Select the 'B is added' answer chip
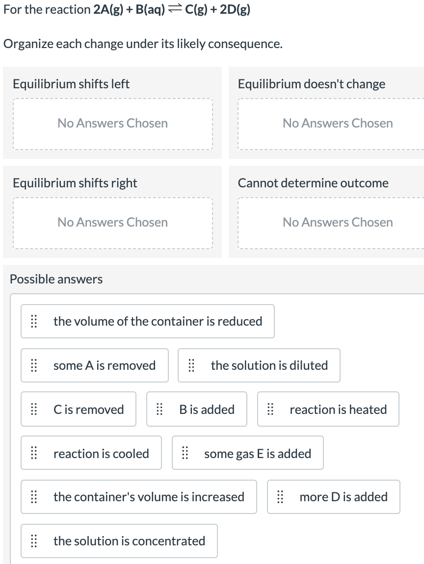This screenshot has height=564, width=424. click(x=196, y=410)
